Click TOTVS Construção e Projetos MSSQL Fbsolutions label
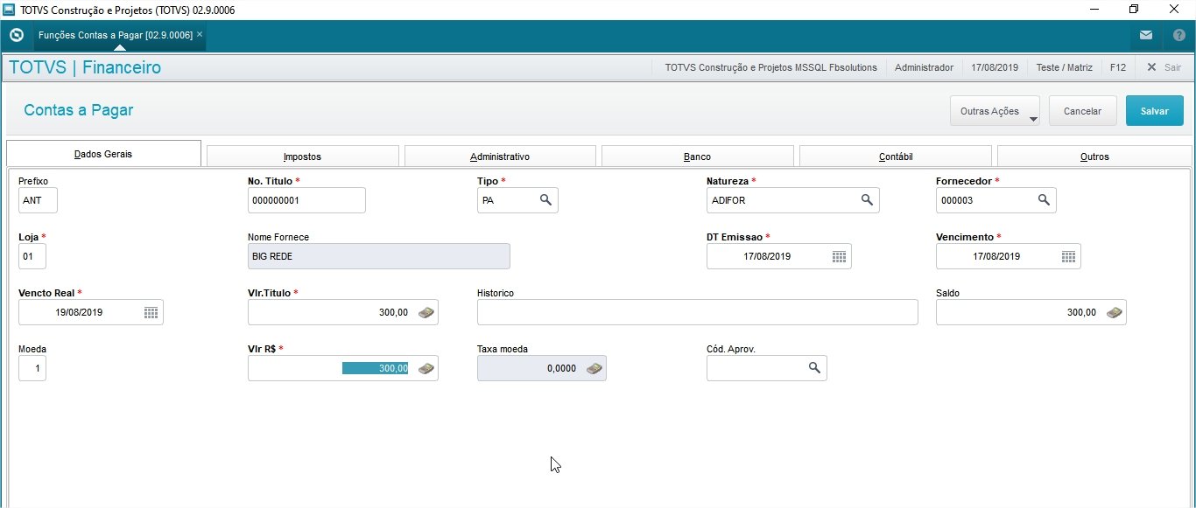The height and width of the screenshot is (508, 1196). [x=770, y=67]
